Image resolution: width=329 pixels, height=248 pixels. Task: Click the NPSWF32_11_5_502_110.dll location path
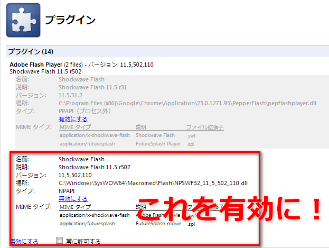coord(153,183)
